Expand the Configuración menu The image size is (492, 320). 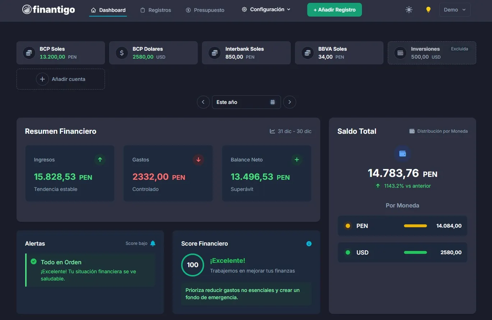pos(266,9)
